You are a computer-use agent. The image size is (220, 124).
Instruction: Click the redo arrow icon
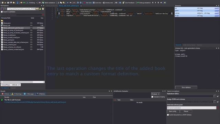point(70,3)
